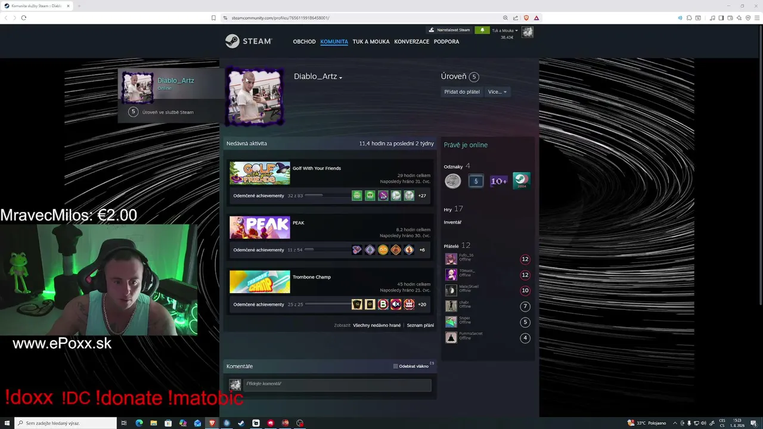Image resolution: width=763 pixels, height=429 pixels.
Task: Click the Windows taskbar search box
Action: coord(65,423)
